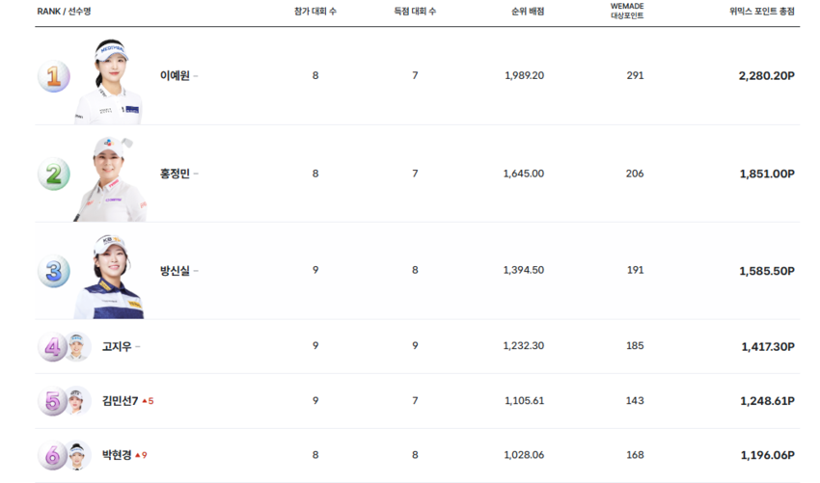Open 홍정민's player photo

click(109, 178)
